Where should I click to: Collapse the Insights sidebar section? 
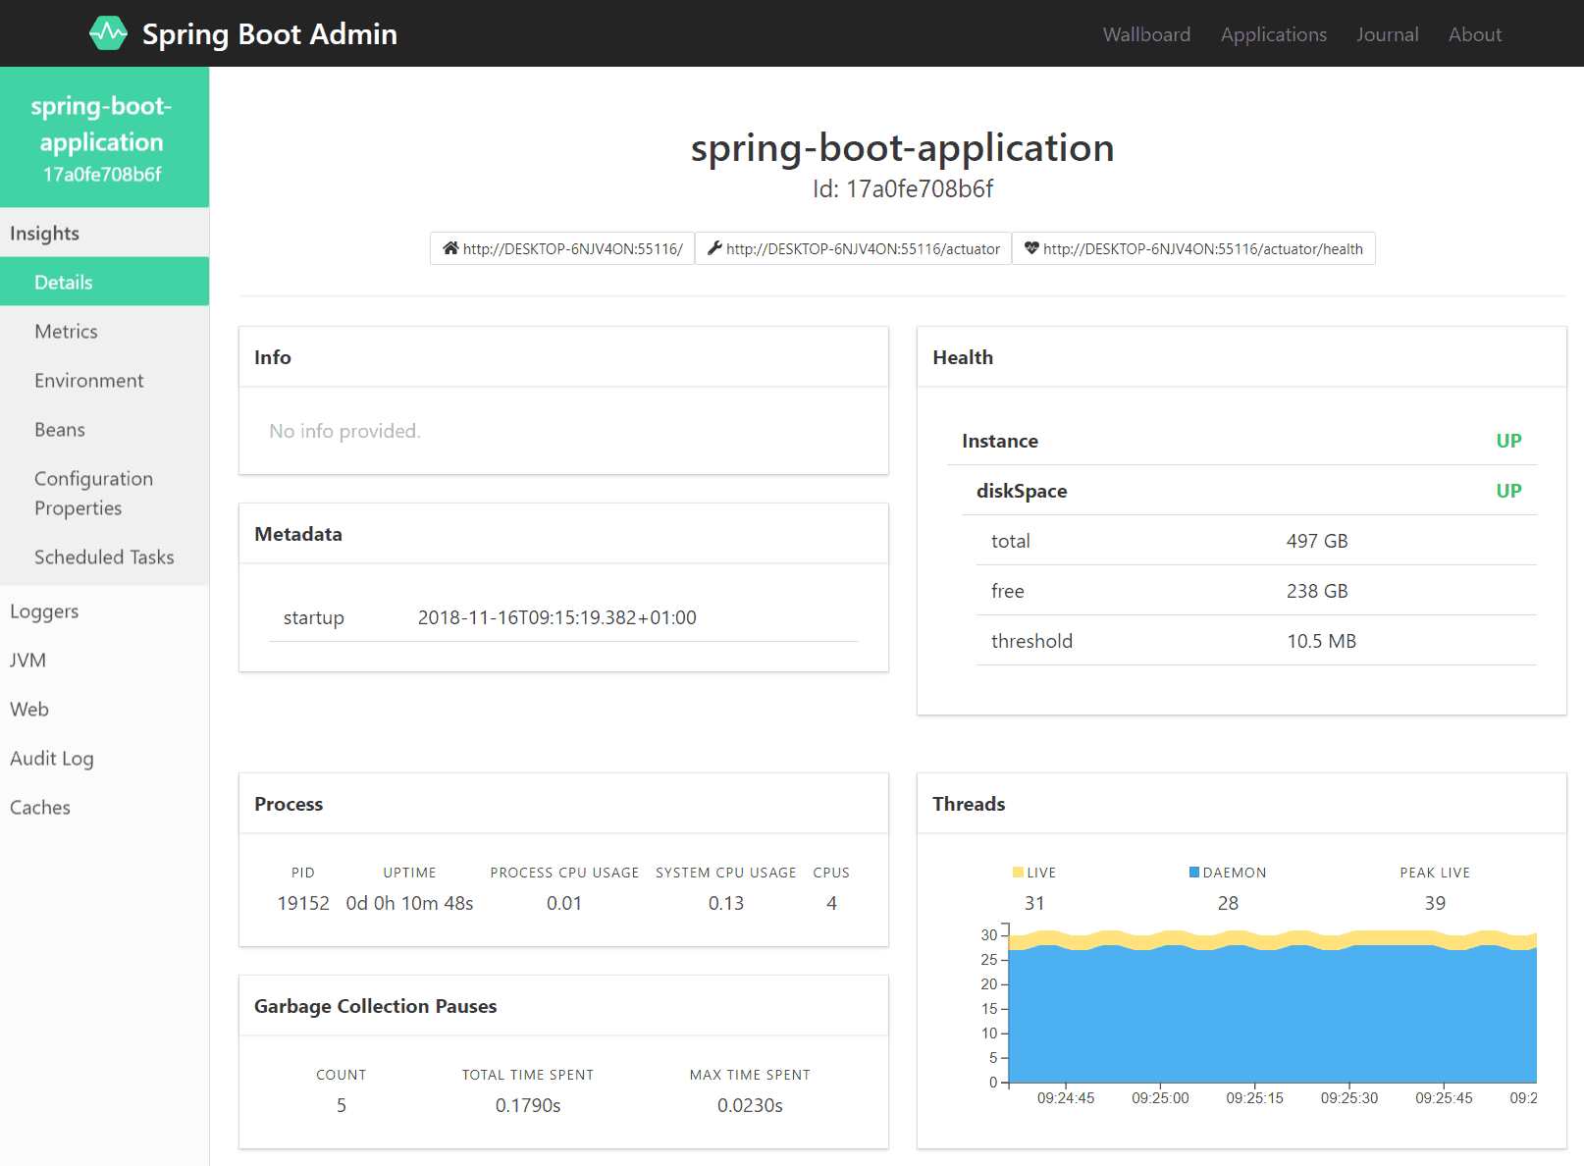tap(45, 234)
